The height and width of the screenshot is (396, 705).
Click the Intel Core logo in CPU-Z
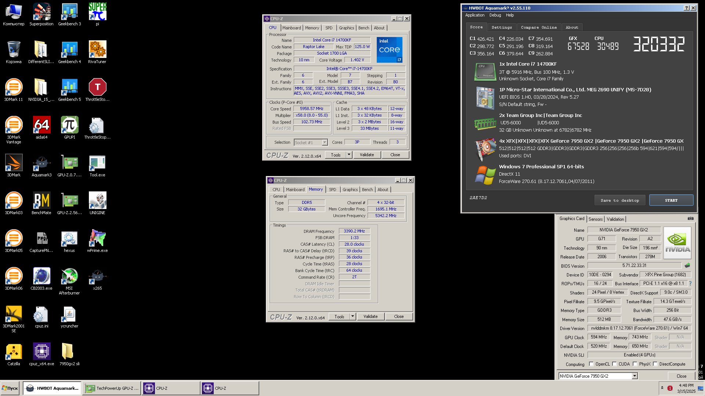(389, 49)
